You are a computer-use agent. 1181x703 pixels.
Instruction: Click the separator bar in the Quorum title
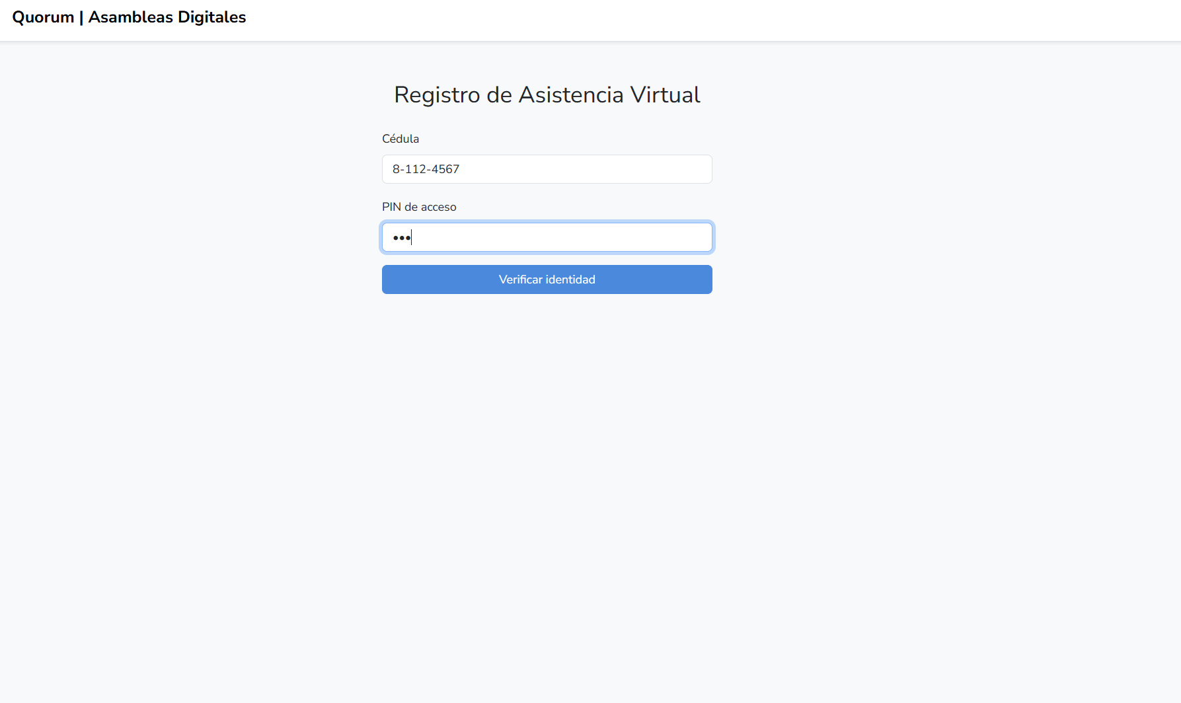pos(81,17)
